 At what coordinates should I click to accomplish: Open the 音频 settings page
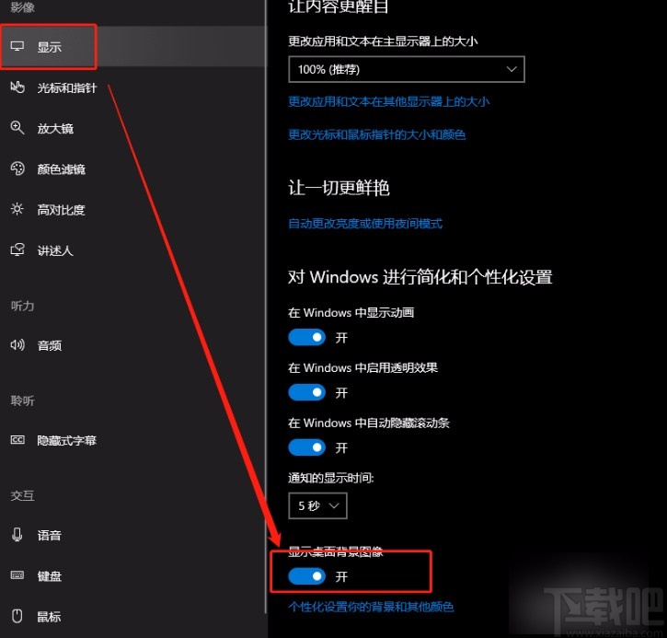pos(132,345)
